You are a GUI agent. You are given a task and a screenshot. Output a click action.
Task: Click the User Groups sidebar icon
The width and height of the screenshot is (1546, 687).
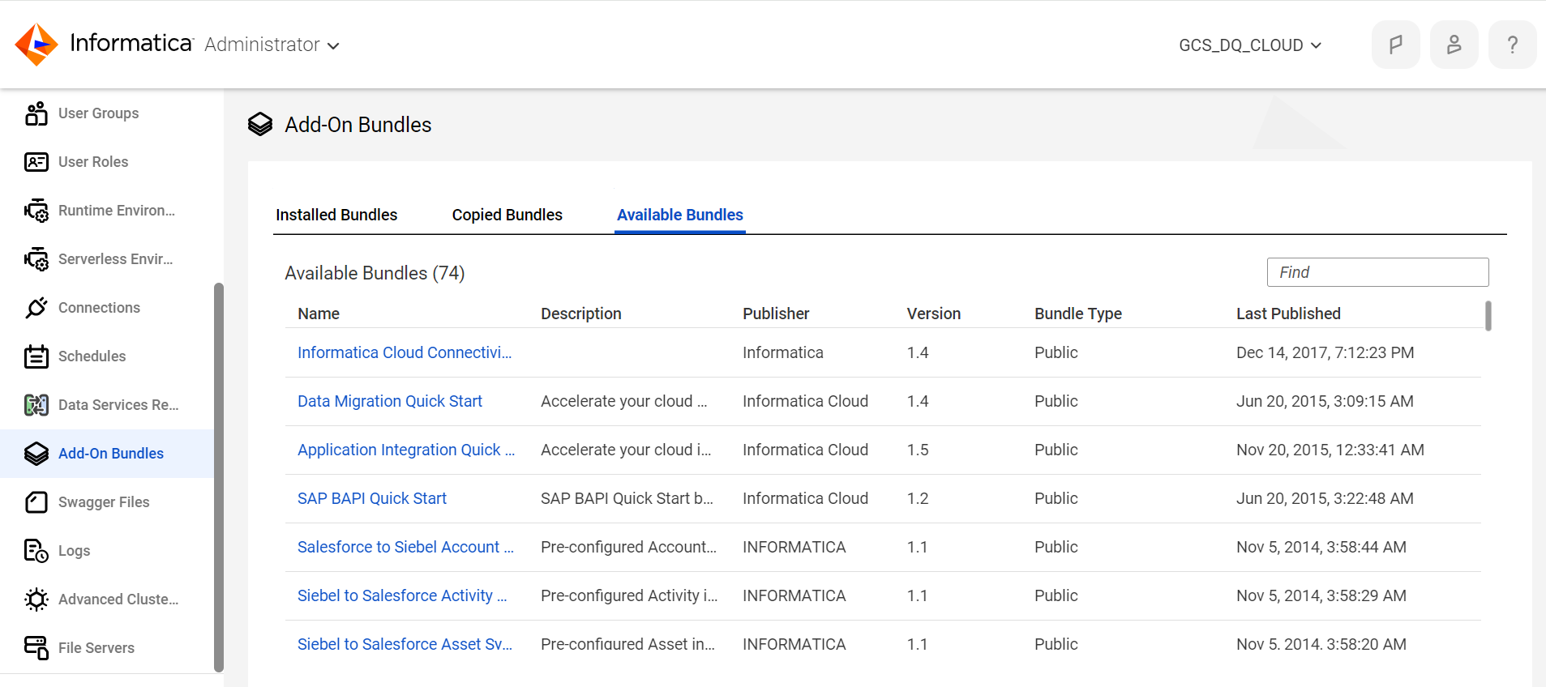coord(36,113)
